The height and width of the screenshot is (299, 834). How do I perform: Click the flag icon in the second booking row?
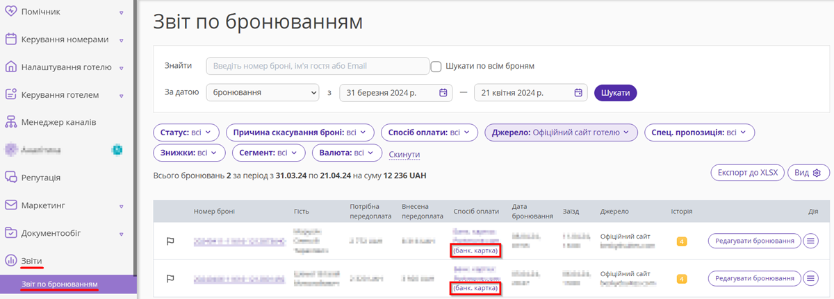click(x=170, y=278)
